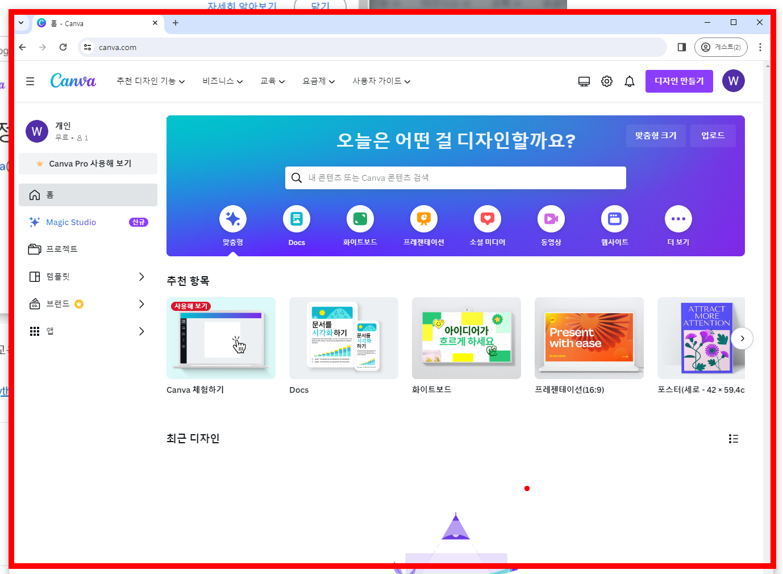Click the 더 보기 three-dots icon
783x574 pixels.
[x=678, y=219]
